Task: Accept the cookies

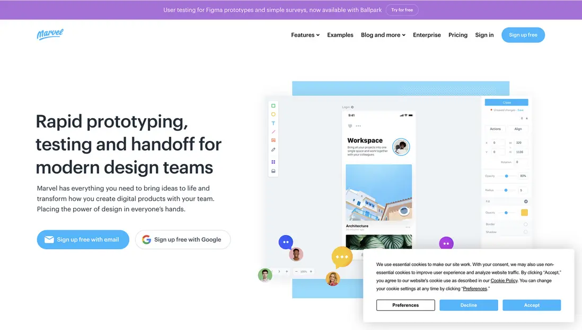Action: pyautogui.click(x=532, y=305)
